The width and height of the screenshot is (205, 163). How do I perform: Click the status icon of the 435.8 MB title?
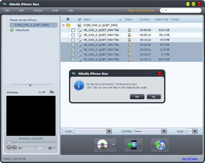click(130, 59)
